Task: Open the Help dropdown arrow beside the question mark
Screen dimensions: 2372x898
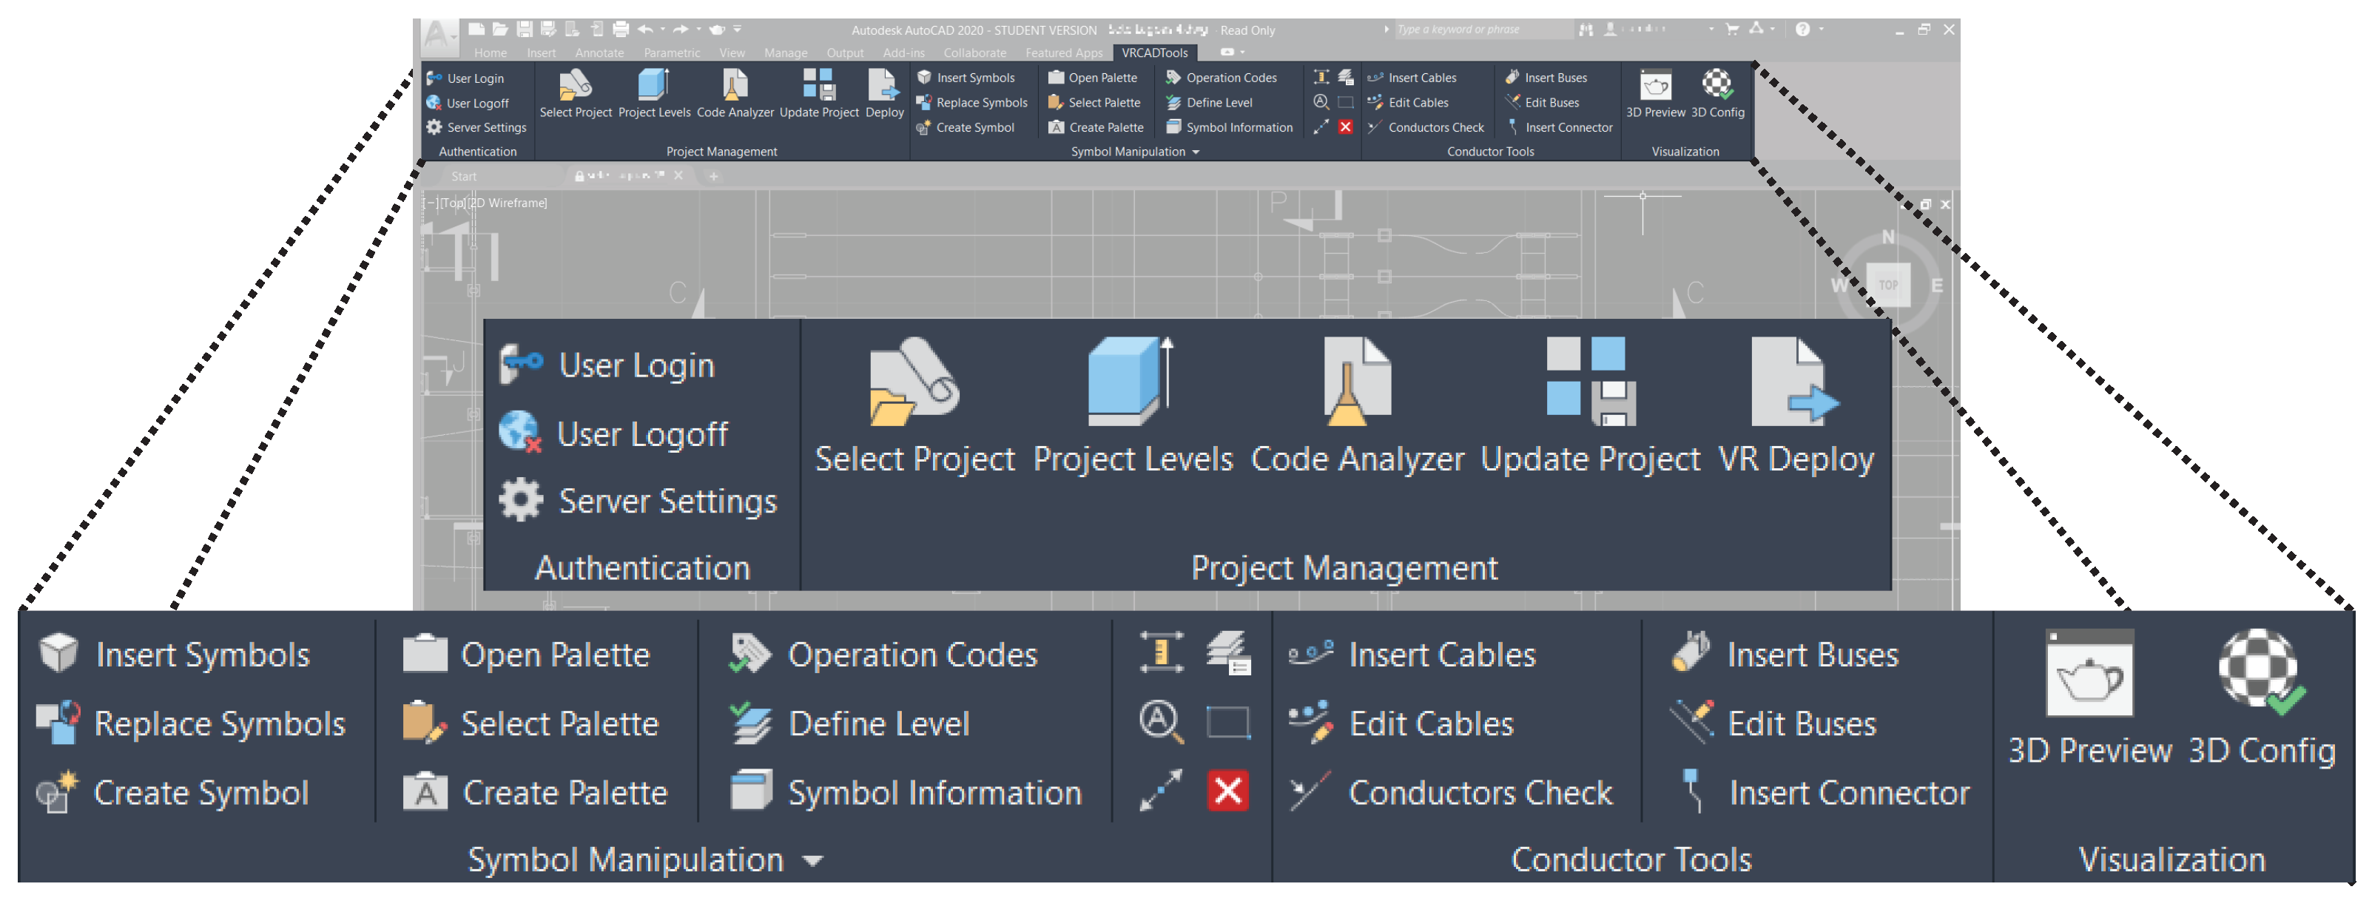Action: 1822,30
